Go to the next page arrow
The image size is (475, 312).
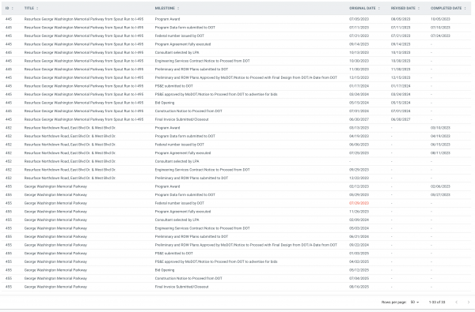tap(469, 302)
